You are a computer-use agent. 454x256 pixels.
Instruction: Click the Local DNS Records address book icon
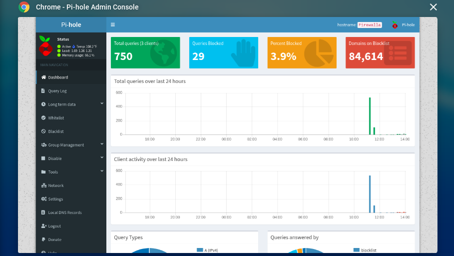coord(43,212)
